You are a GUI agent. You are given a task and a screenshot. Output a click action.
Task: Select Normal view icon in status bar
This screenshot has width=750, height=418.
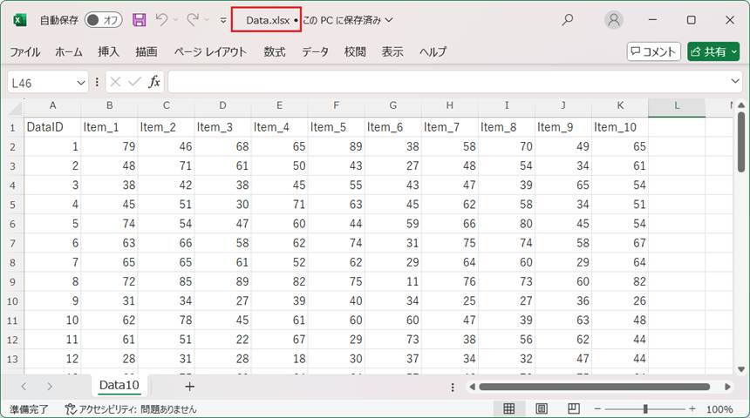[x=509, y=408]
